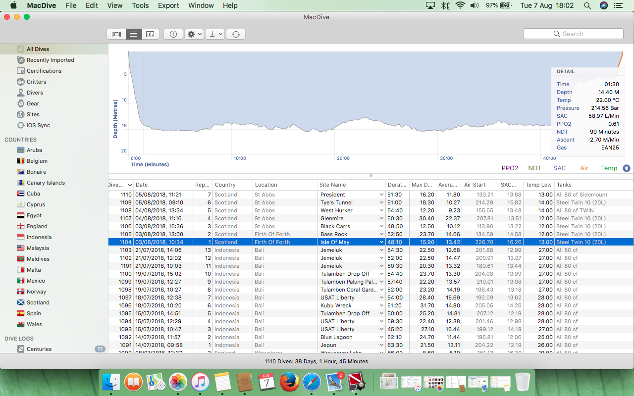
Task: Click the sync refresh toolbar button
Action: 236,34
